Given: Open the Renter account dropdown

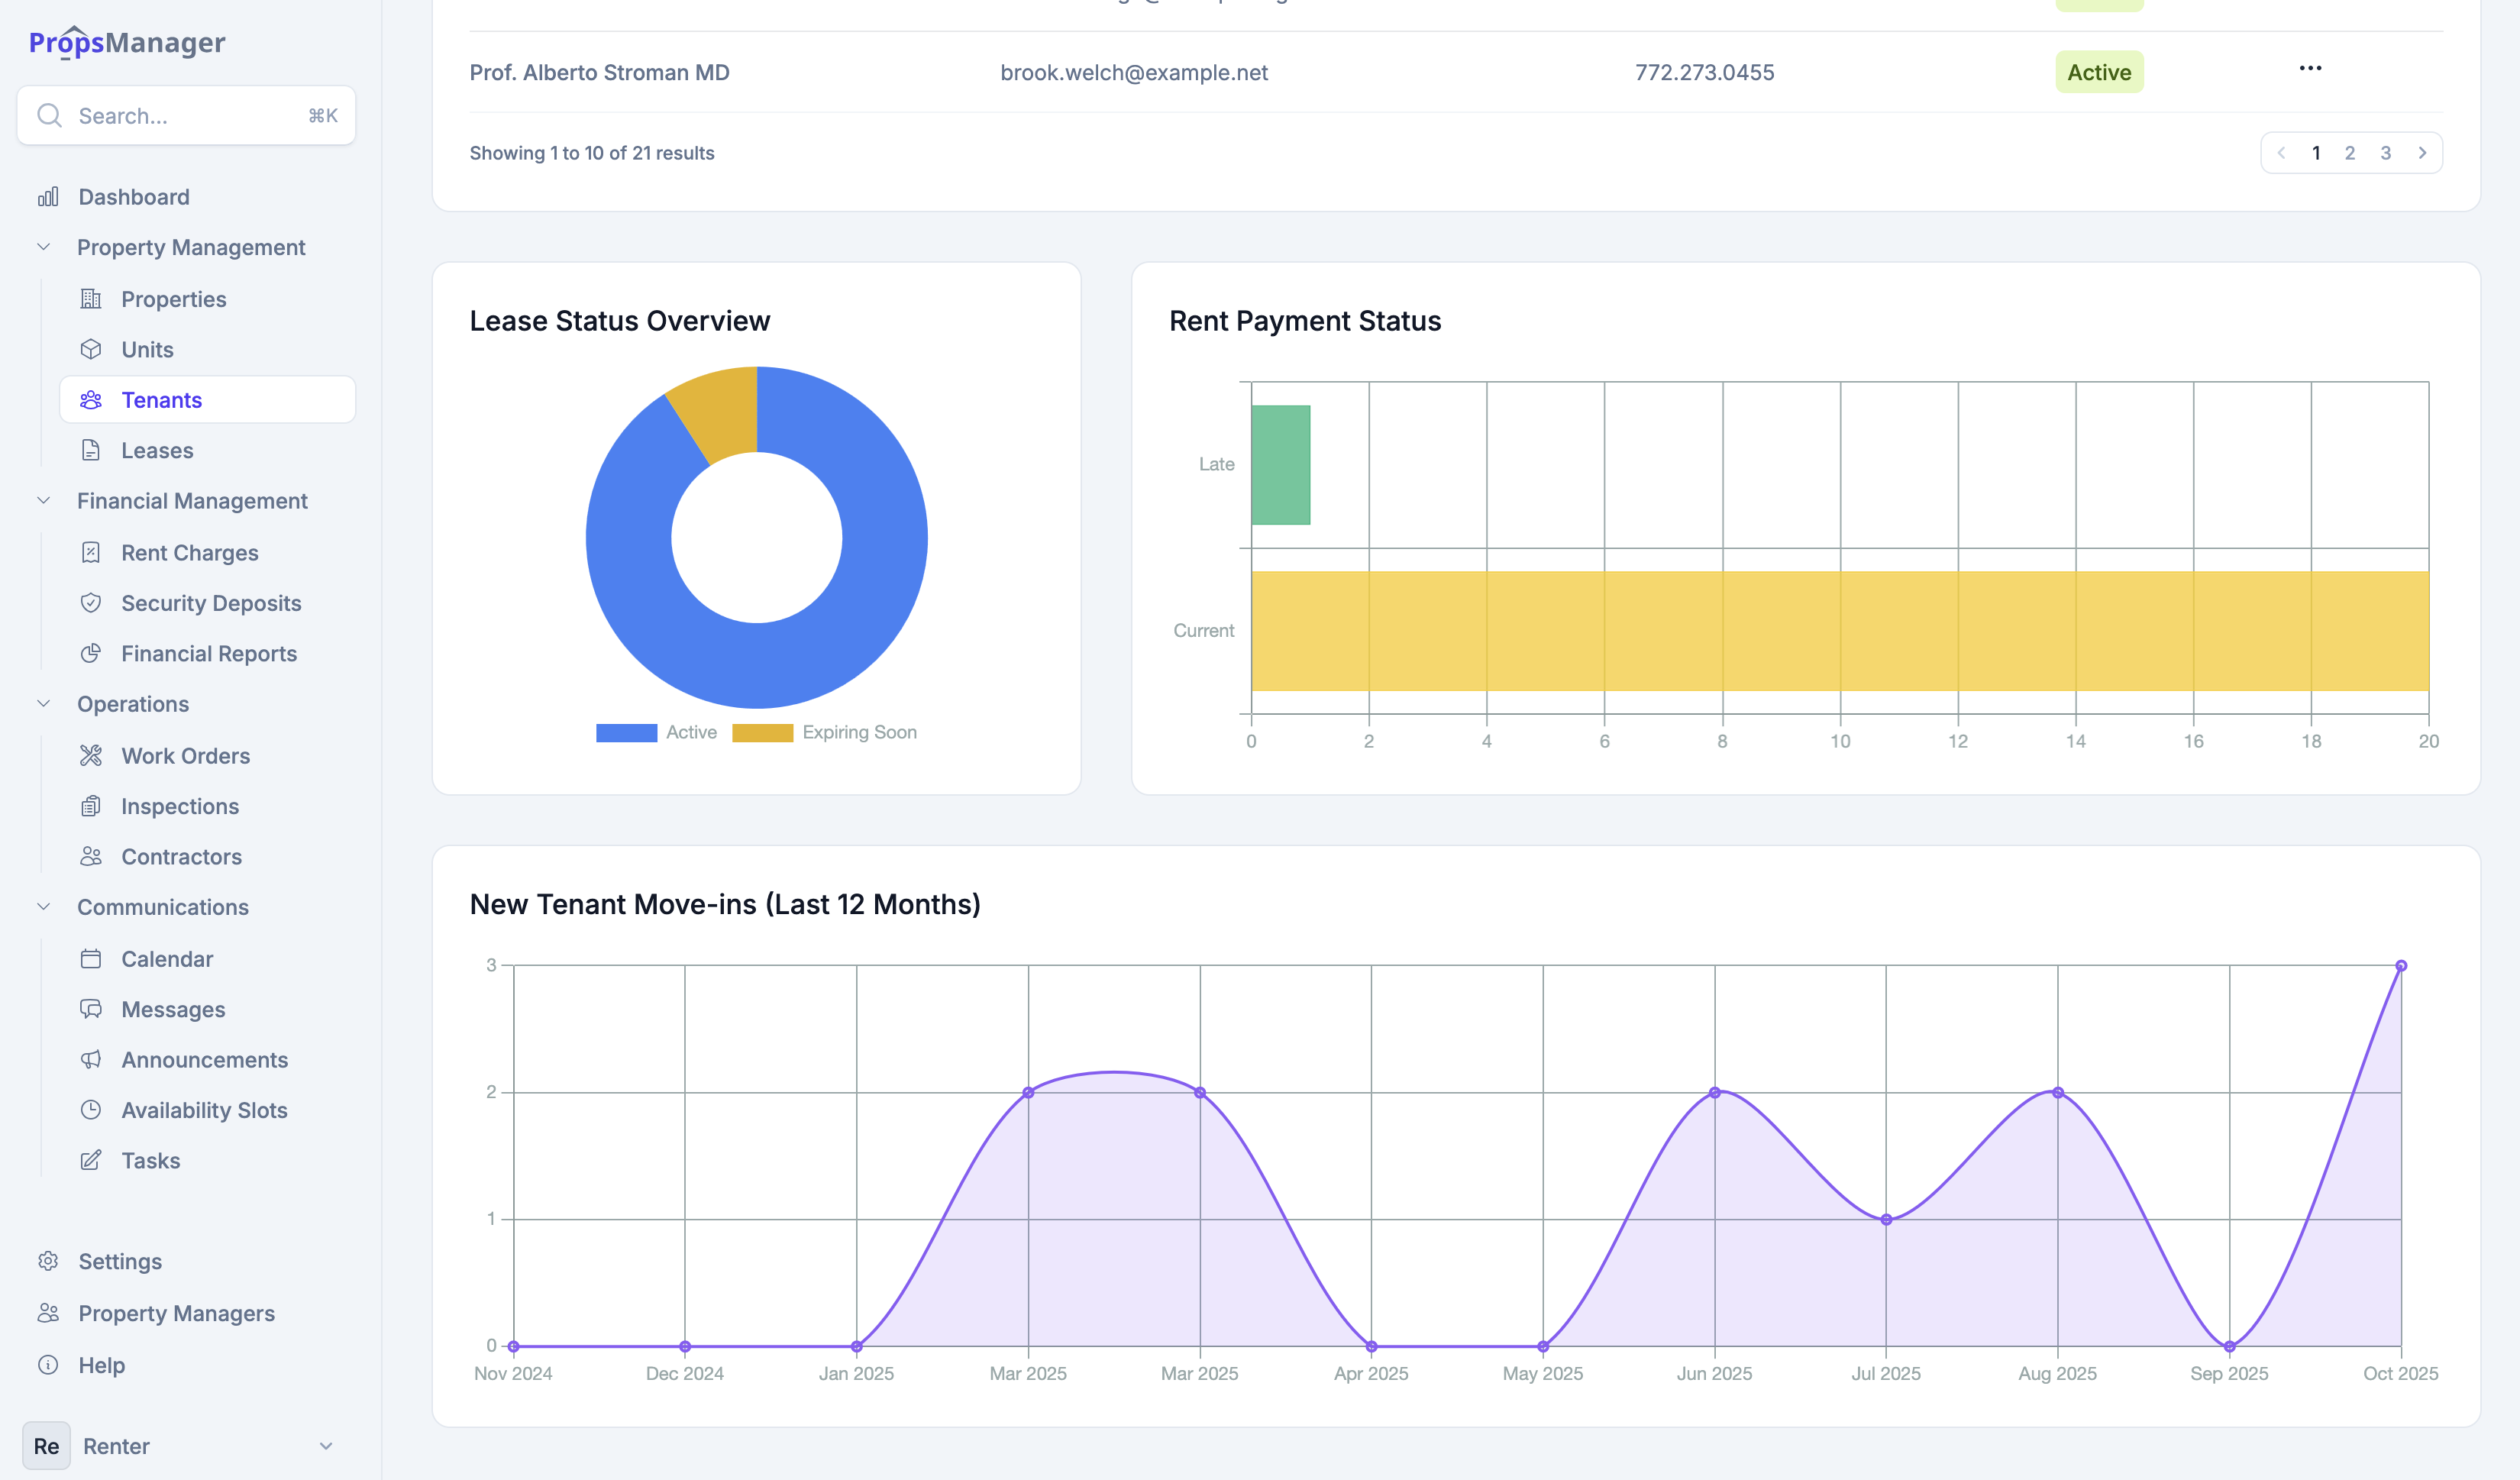Looking at the screenshot, I should click(325, 1446).
